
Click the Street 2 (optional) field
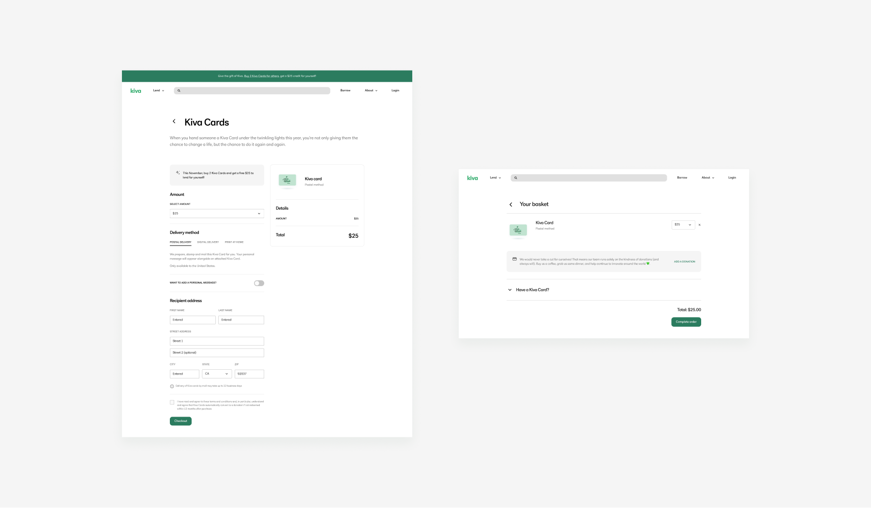(x=217, y=353)
